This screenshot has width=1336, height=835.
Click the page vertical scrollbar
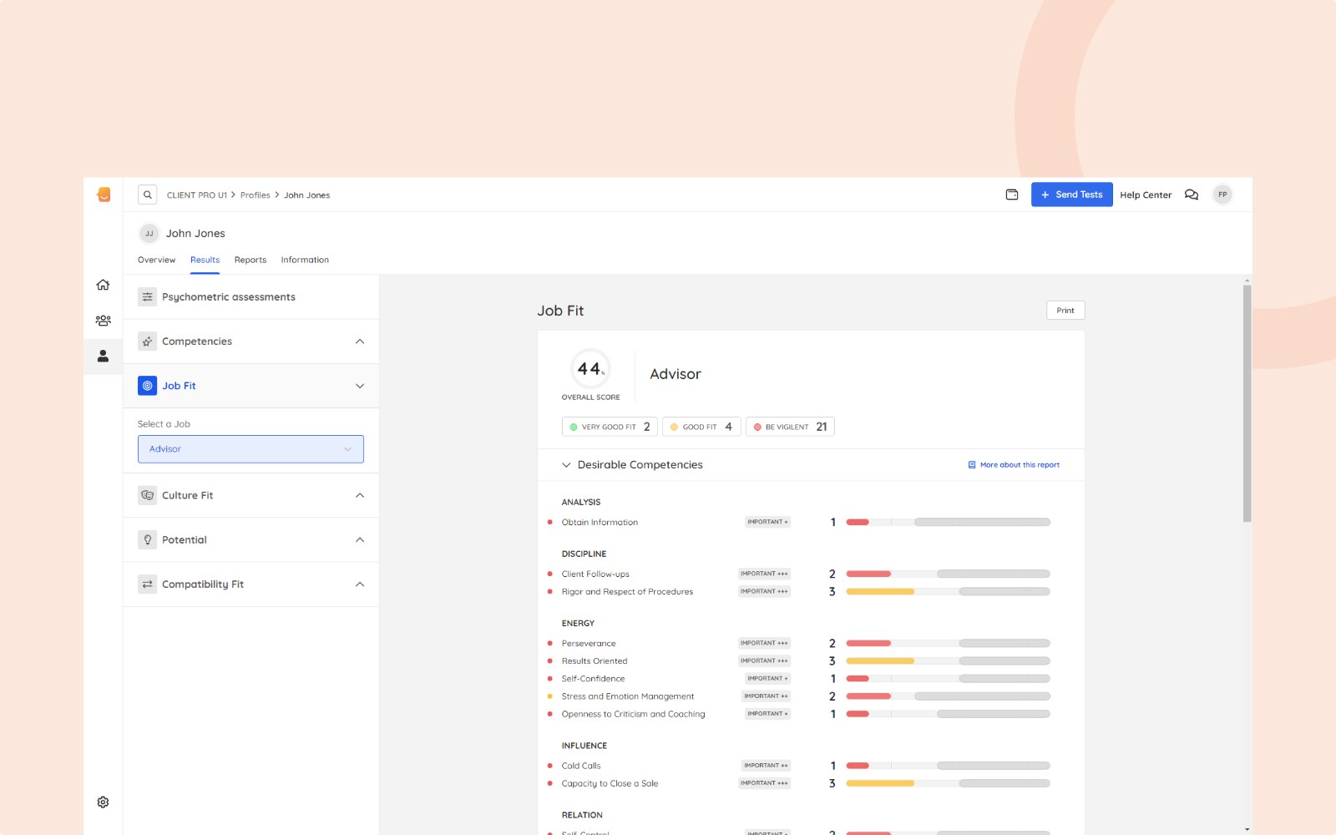point(1247,403)
